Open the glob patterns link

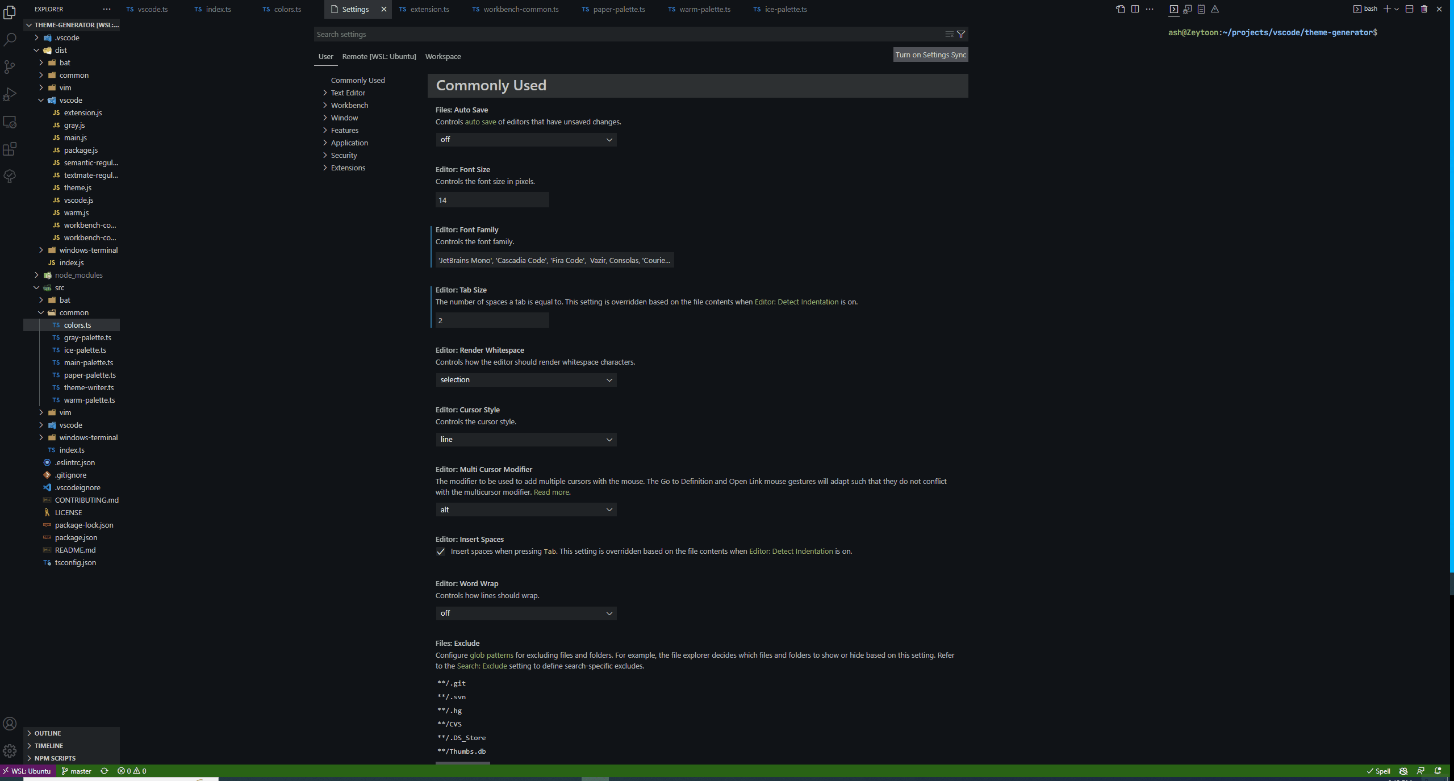pos(491,655)
